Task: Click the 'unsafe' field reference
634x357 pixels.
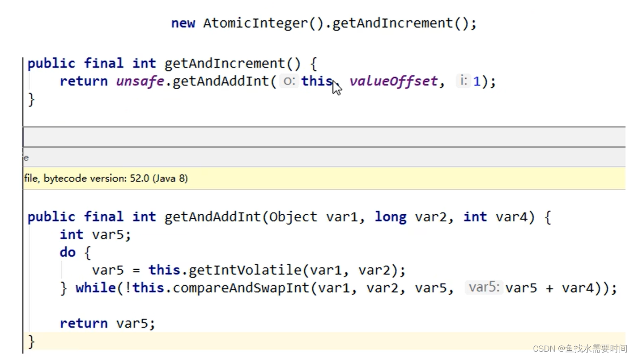Action: pos(140,81)
